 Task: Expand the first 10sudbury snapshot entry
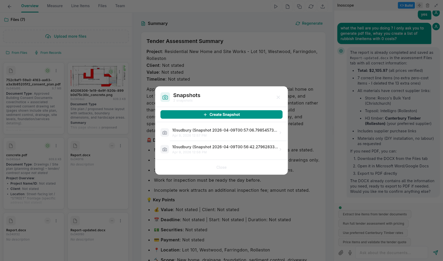point(280,132)
